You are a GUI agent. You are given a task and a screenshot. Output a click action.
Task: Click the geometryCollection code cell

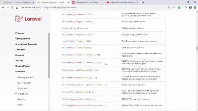pyautogui.click(x=90, y=105)
